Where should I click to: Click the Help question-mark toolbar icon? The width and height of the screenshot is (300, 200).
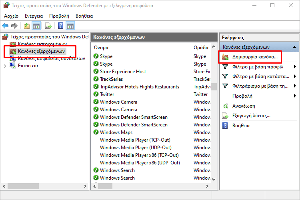tap(61, 26)
